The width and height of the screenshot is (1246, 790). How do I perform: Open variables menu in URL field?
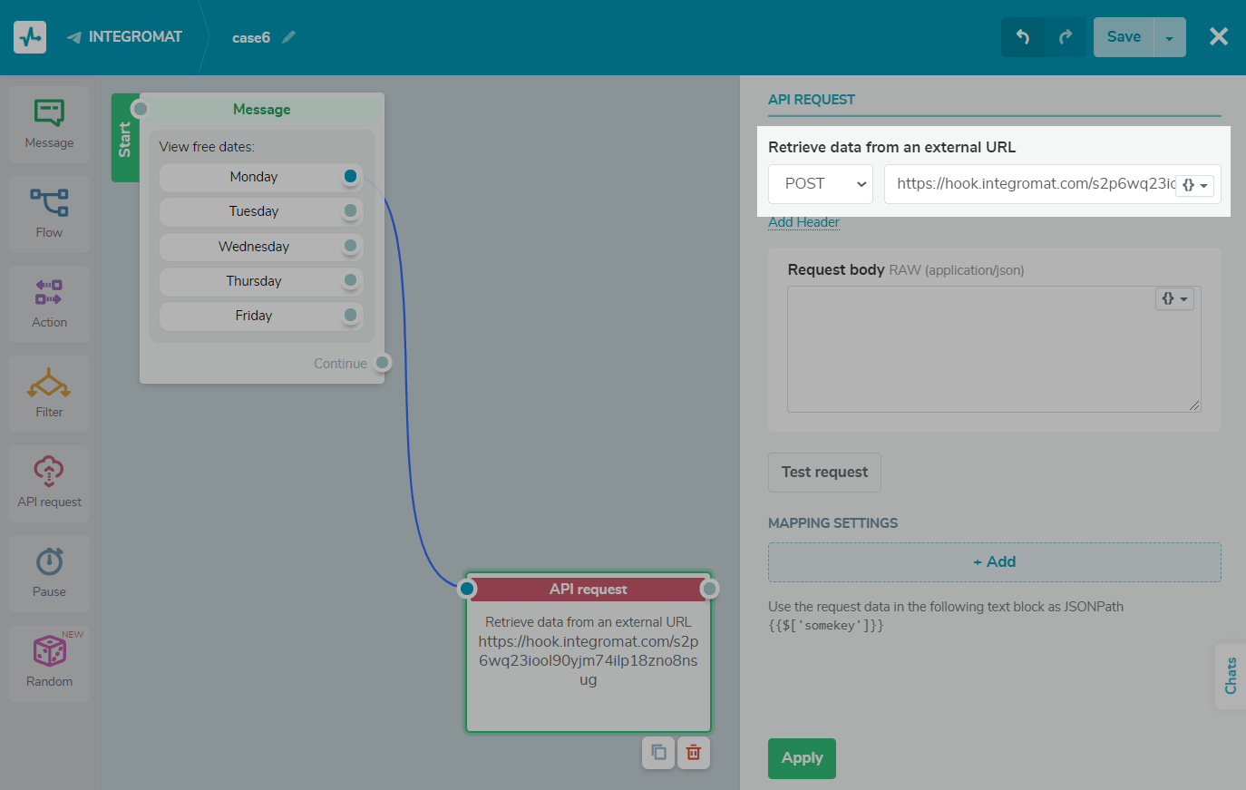point(1194,185)
